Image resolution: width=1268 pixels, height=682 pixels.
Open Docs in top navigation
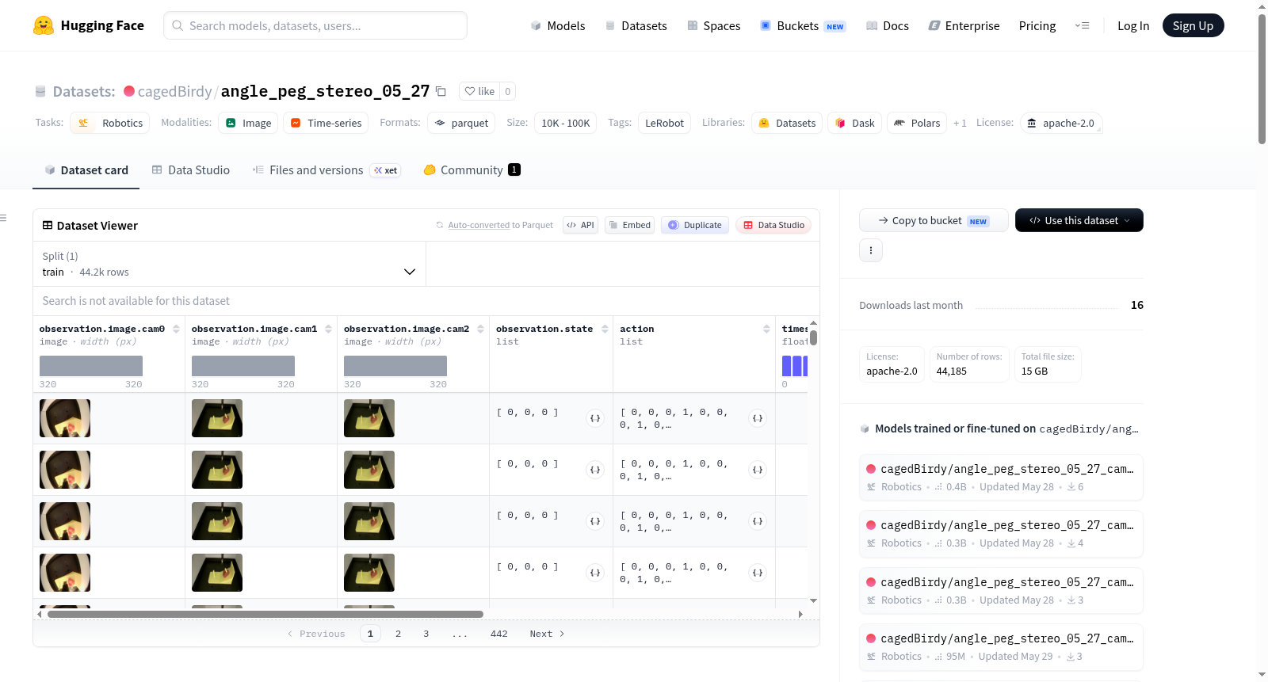[x=888, y=25]
